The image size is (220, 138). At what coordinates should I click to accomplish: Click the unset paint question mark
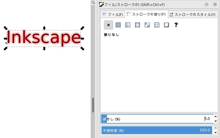[x=176, y=25]
